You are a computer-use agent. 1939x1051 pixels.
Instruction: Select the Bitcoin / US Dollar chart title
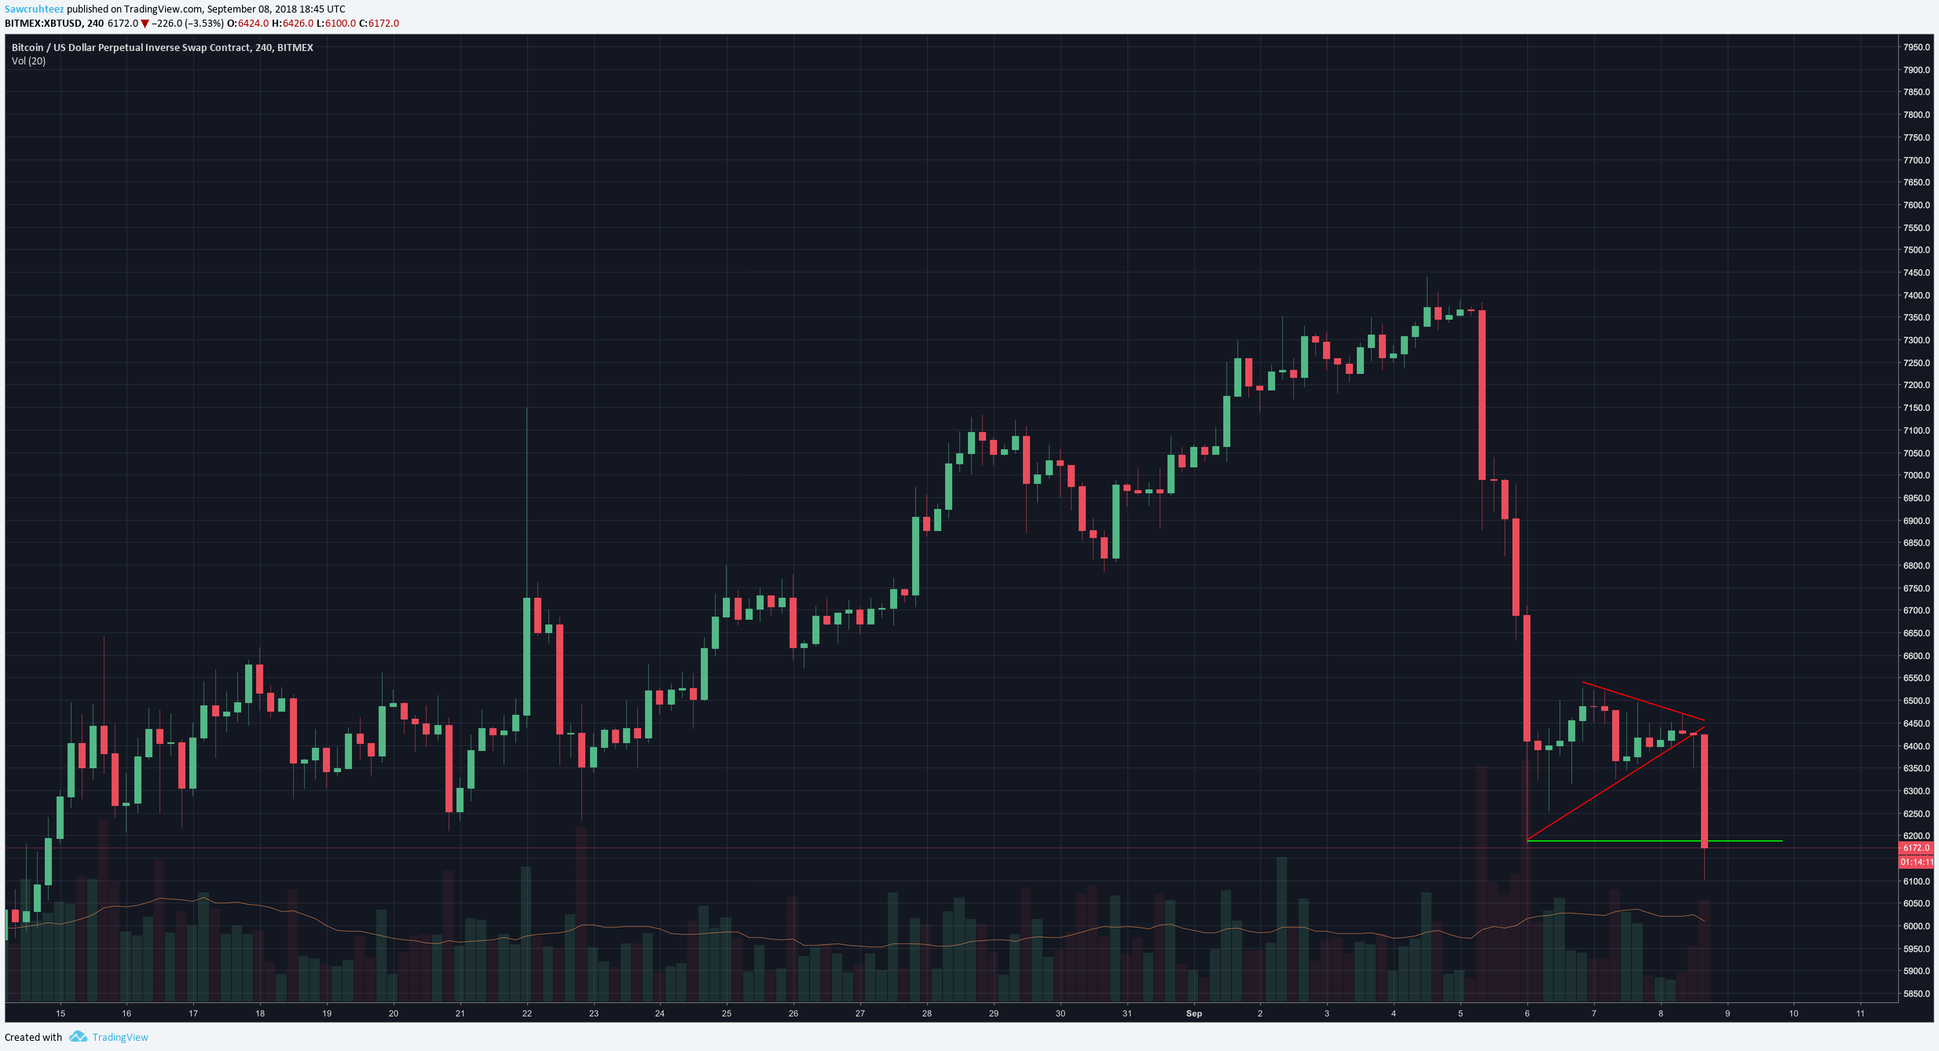[x=162, y=47]
